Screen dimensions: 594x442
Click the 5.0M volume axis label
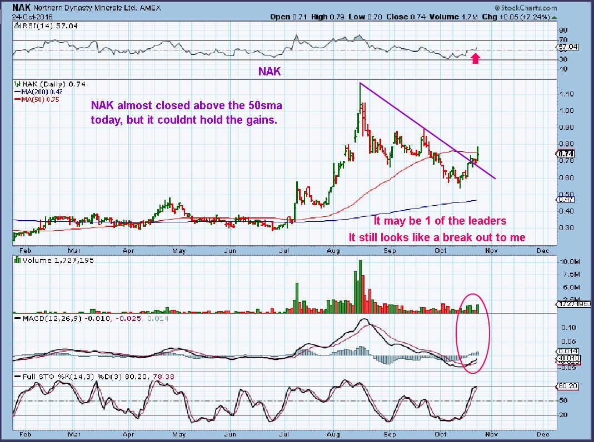coord(572,287)
